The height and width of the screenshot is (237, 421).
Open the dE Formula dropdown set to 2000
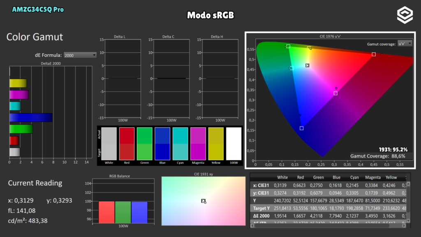[80, 55]
